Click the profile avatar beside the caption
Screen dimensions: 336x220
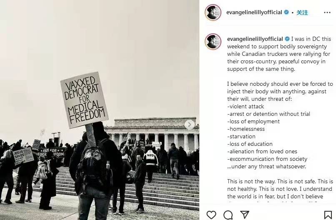point(213,42)
